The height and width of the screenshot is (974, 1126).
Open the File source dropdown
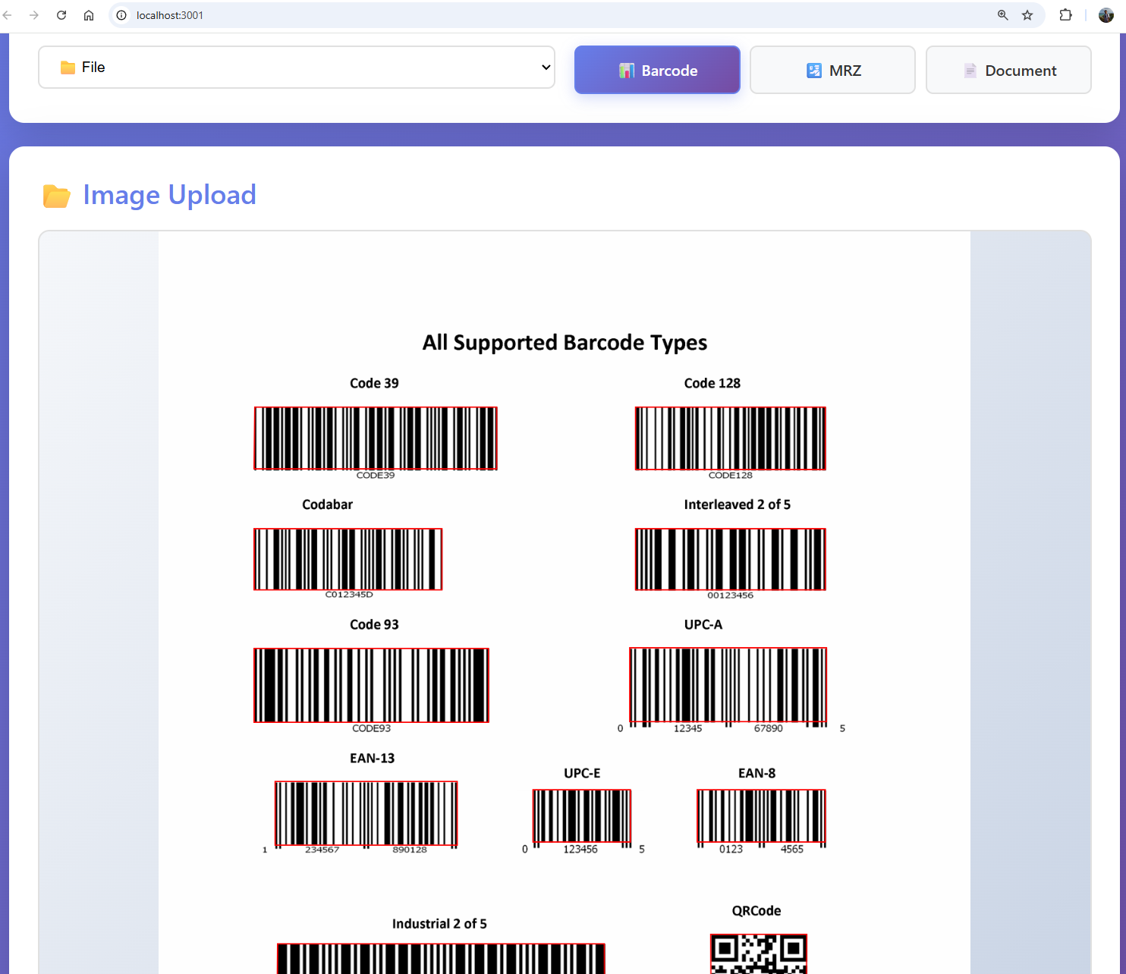(x=296, y=67)
